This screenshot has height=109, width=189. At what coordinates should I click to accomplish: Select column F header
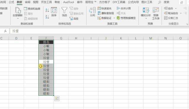coord(46,38)
